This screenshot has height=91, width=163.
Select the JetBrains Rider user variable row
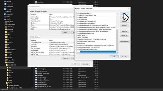(52, 17)
